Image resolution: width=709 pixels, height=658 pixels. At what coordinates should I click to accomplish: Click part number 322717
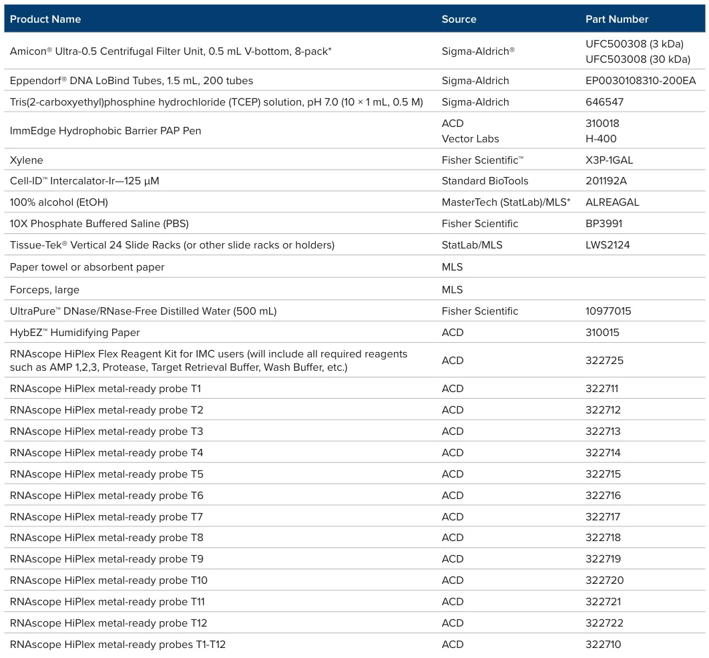click(x=603, y=516)
